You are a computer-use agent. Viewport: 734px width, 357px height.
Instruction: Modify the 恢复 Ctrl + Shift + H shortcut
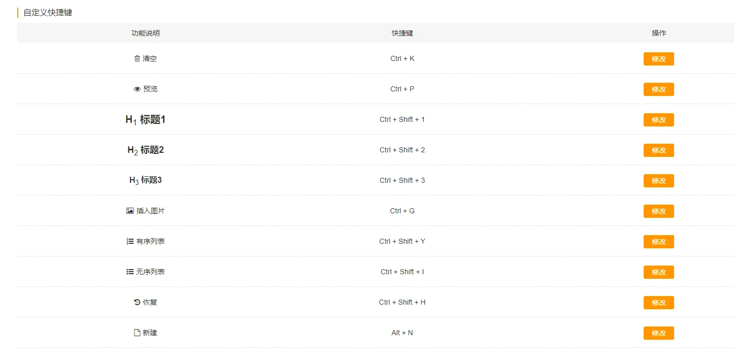point(659,303)
